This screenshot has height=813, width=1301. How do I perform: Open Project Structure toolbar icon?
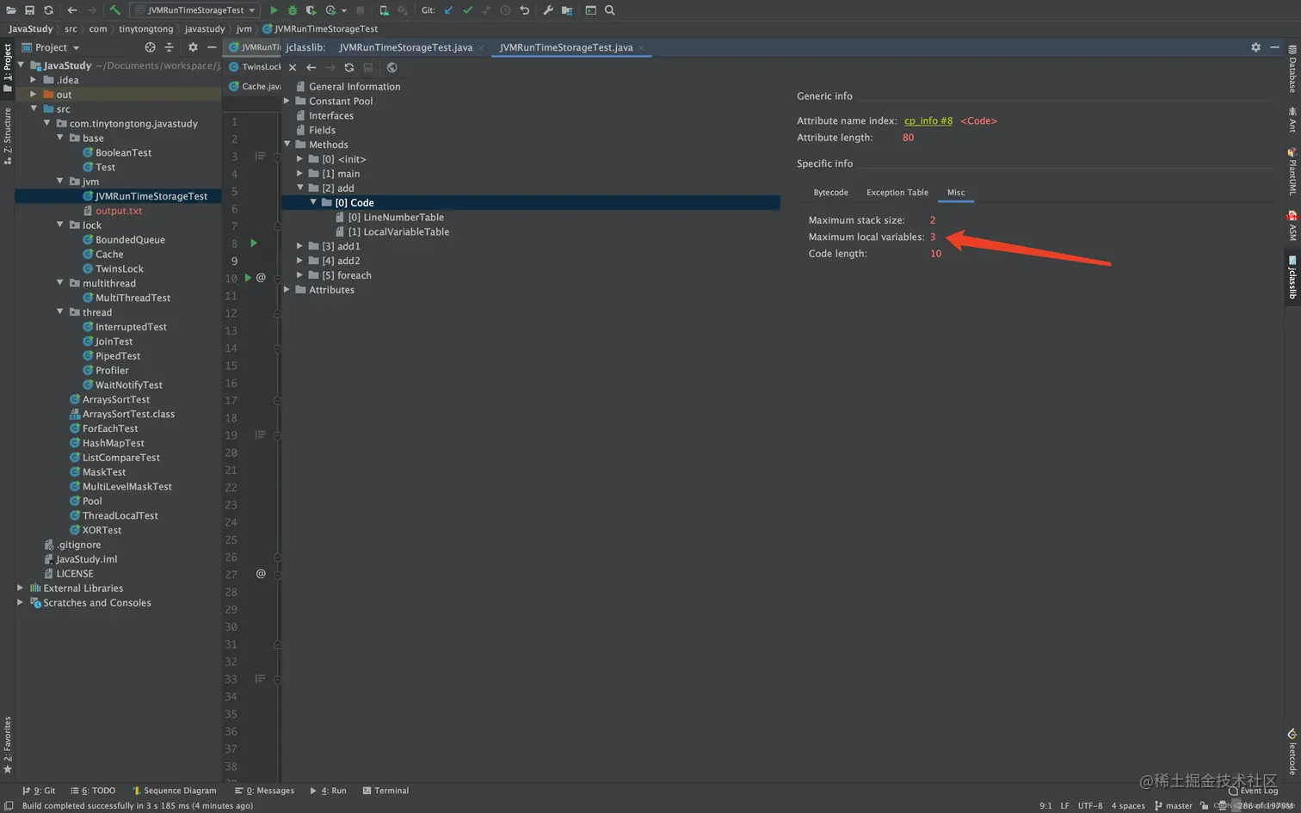(567, 10)
